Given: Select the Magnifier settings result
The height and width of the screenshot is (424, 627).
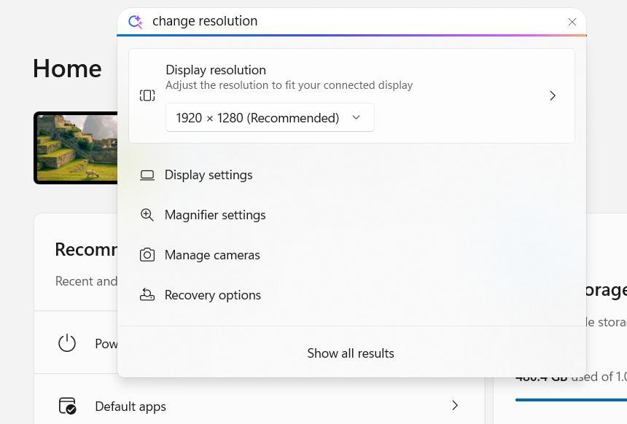Looking at the screenshot, I should point(215,215).
